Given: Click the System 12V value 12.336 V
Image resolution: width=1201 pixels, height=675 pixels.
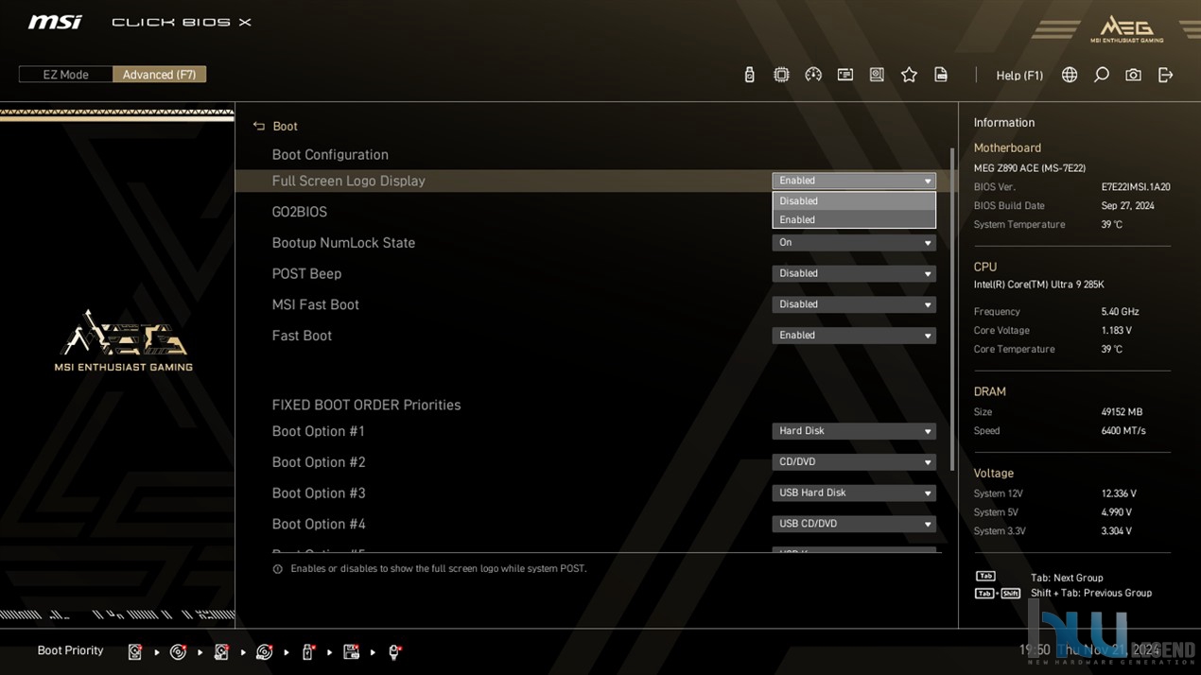Looking at the screenshot, I should point(1119,493).
